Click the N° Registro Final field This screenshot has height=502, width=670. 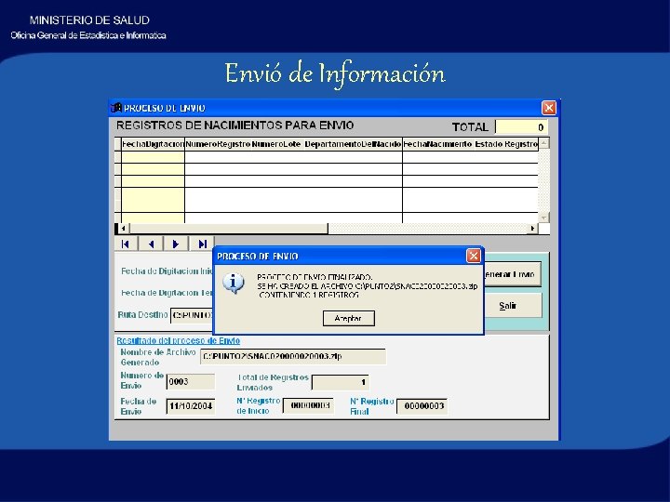(x=422, y=406)
